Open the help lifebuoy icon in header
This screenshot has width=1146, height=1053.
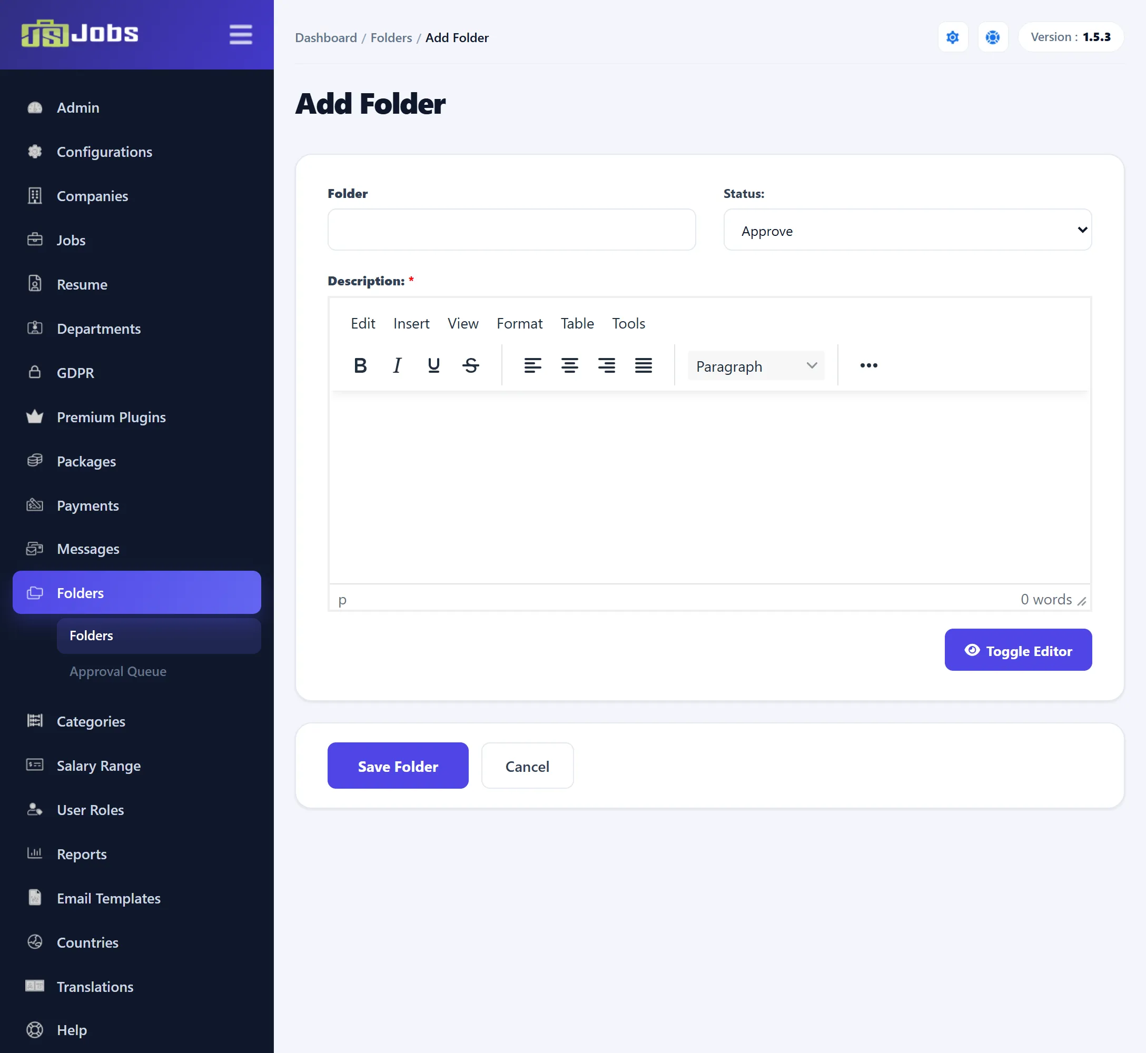click(x=992, y=37)
